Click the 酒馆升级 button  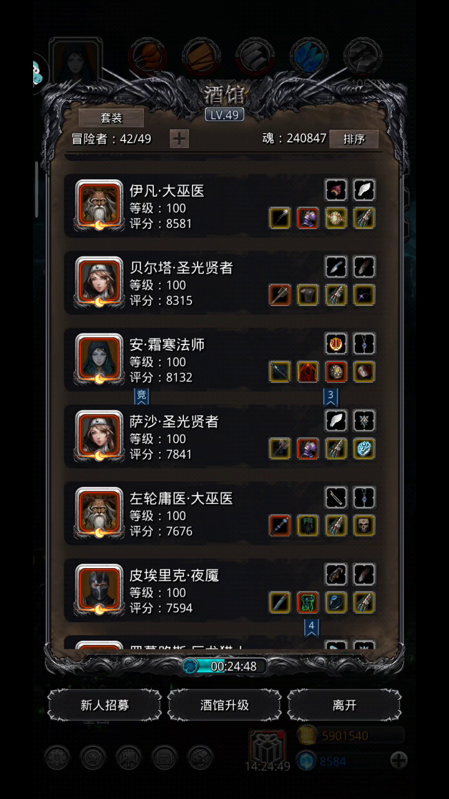coord(224,705)
